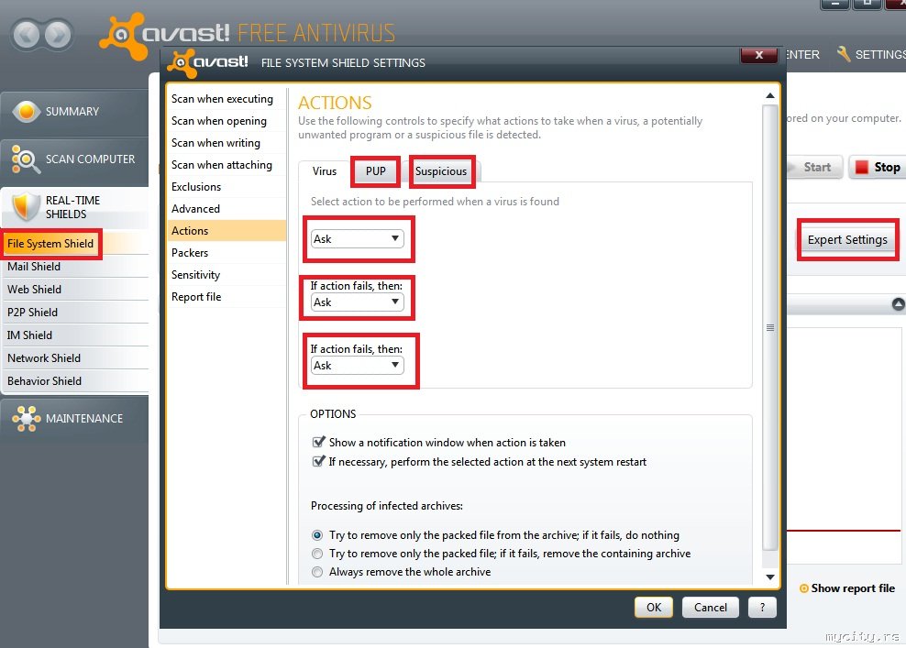Image resolution: width=906 pixels, height=648 pixels.
Task: Open the Exclusions settings page
Action: click(226, 187)
